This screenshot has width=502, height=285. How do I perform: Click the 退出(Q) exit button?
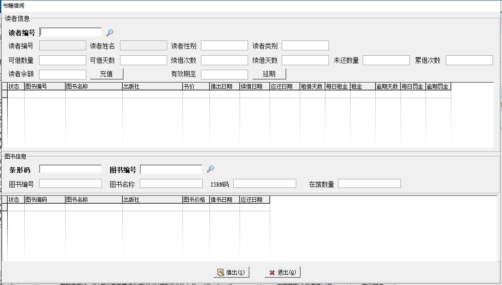[x=282, y=272]
